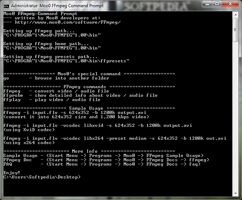Click the '(convert it into 624x352 size...' note
Image resolution: width=242 pixels, height=200 pixels.
(x=76, y=117)
